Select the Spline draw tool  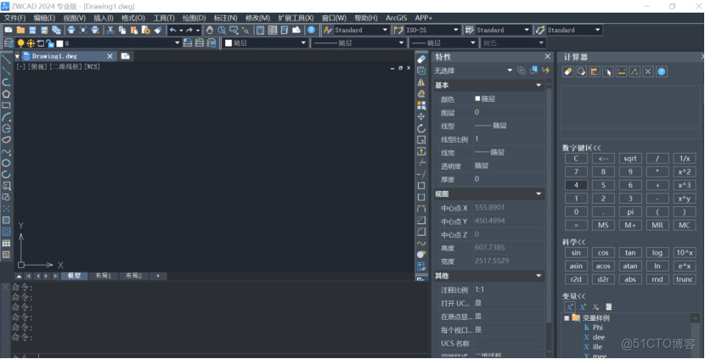point(6,151)
